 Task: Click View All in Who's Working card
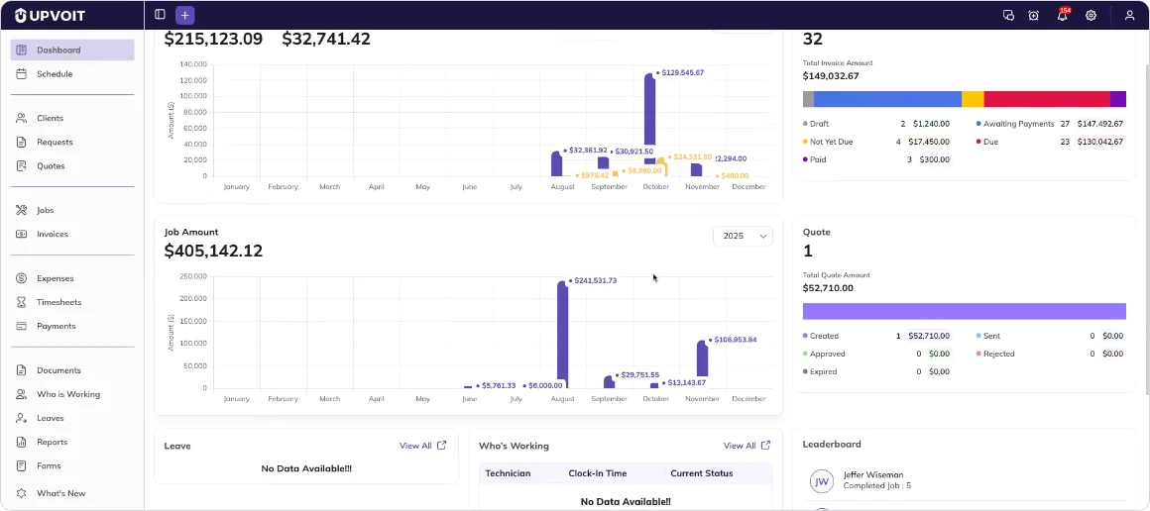pyautogui.click(x=740, y=445)
